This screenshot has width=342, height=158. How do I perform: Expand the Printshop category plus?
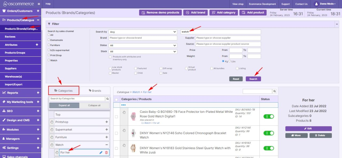point(107,122)
